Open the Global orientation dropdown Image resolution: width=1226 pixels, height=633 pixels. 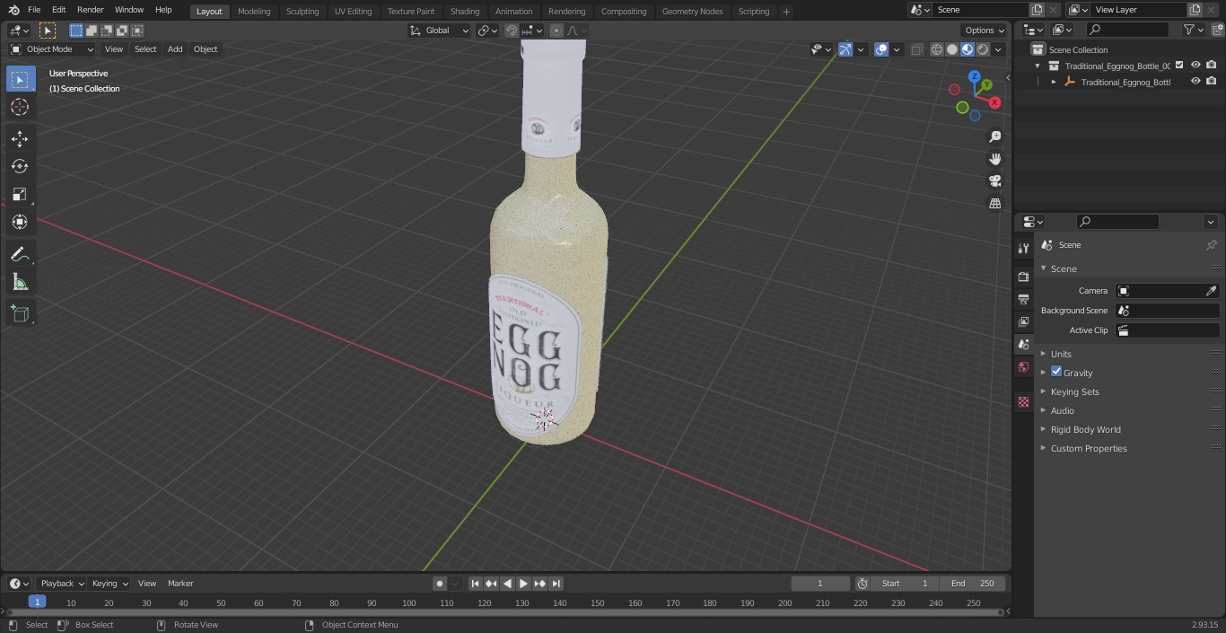[440, 31]
